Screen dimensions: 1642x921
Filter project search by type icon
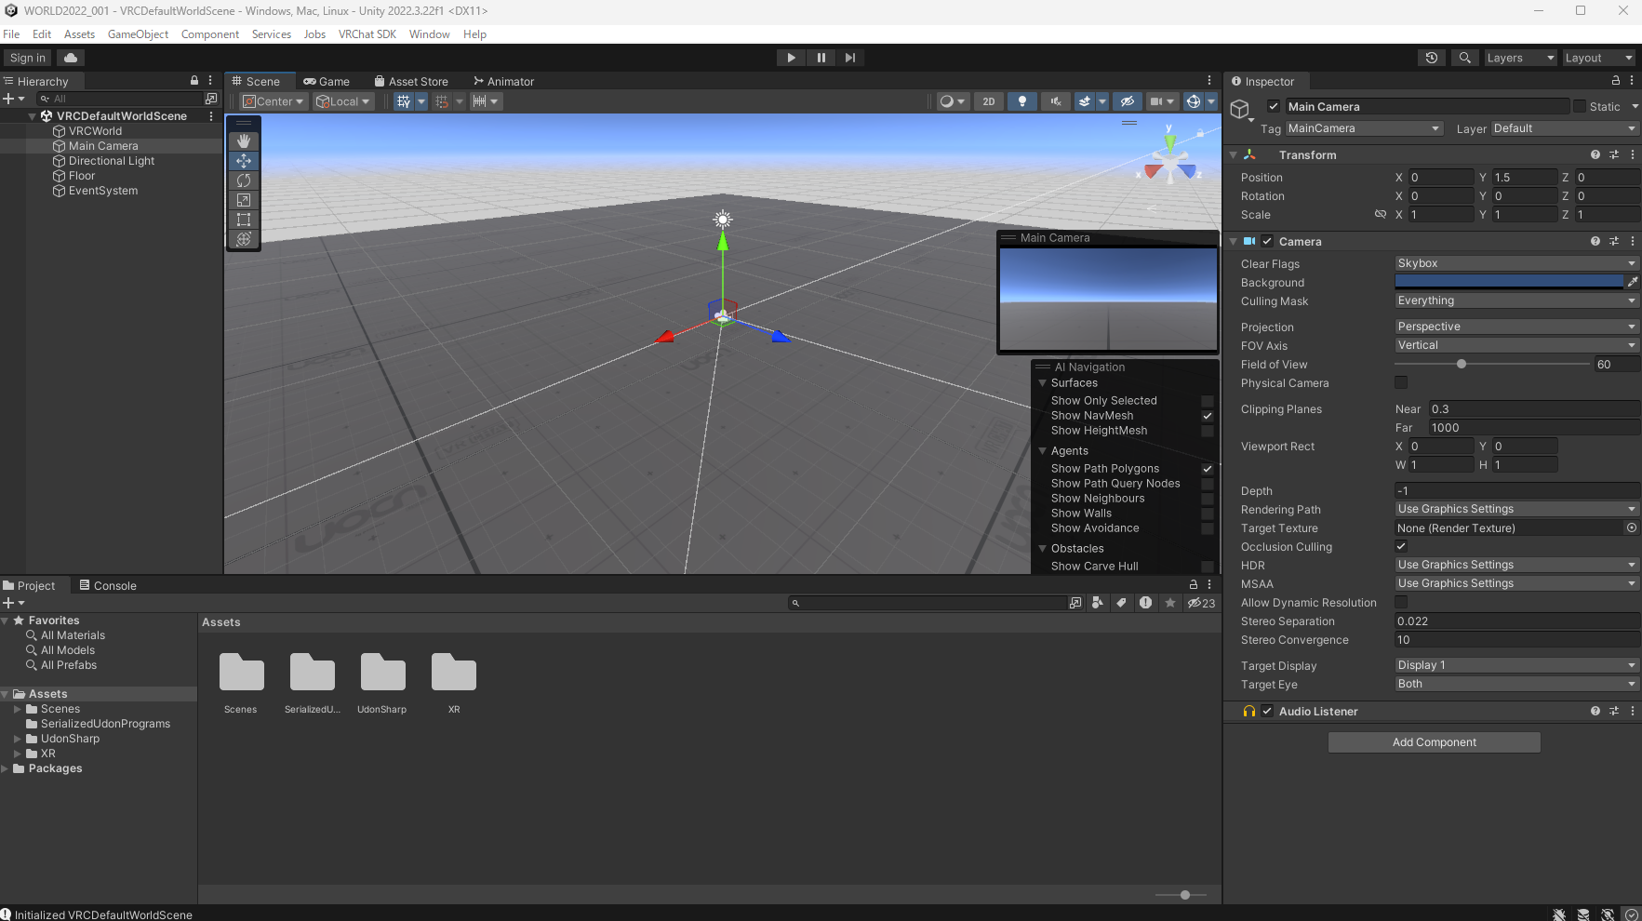(1098, 603)
